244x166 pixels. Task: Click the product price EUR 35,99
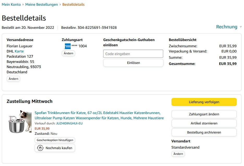(42, 129)
